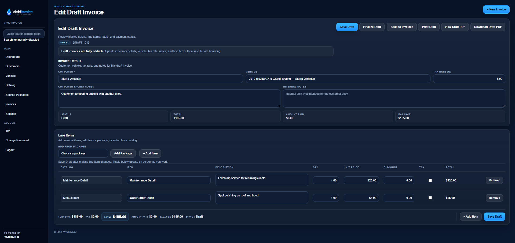The height and width of the screenshot is (243, 515).
Task: Click the Finalize Draft button
Action: point(372,27)
